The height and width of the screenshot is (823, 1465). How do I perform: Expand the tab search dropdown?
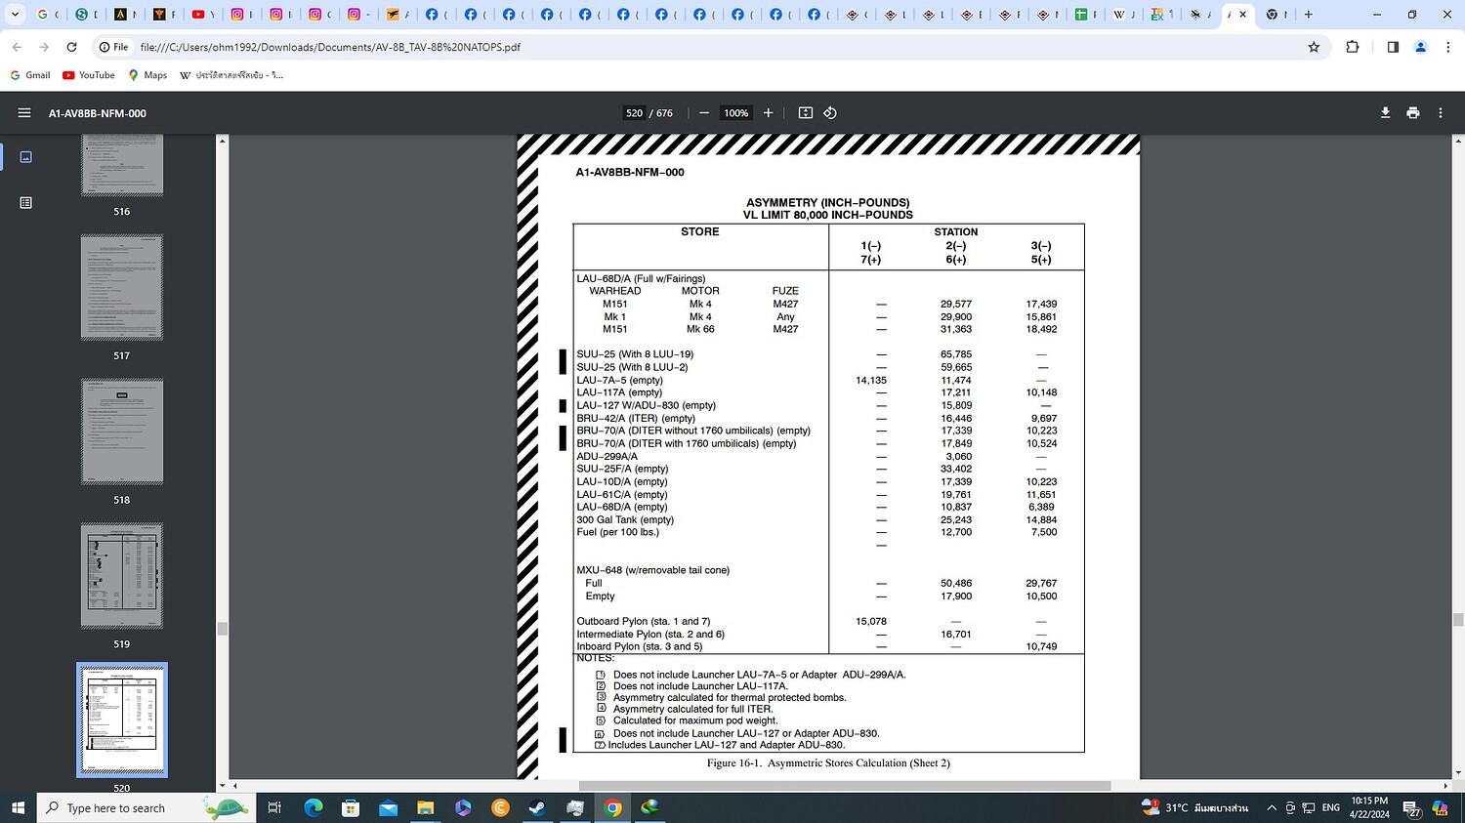point(15,15)
